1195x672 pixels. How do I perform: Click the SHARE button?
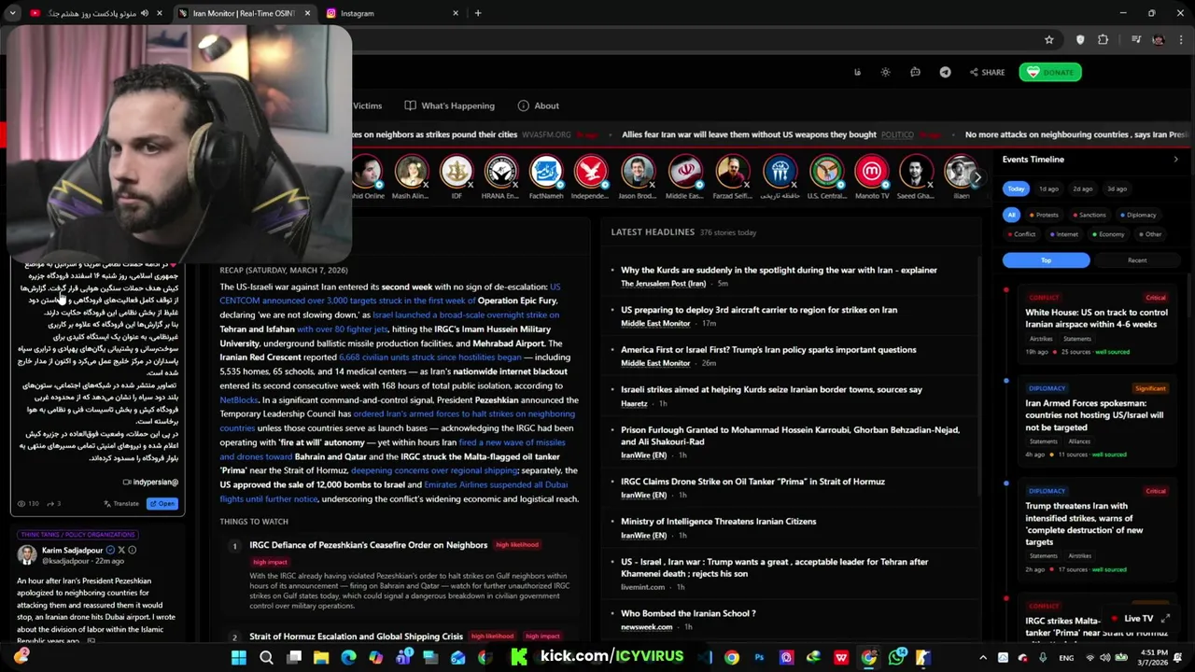pos(987,72)
